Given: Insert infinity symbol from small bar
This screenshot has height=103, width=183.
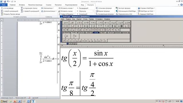Looking at the screenshot, I should click(x=70, y=30).
